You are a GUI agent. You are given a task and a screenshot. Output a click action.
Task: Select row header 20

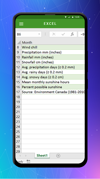pos(18,107)
